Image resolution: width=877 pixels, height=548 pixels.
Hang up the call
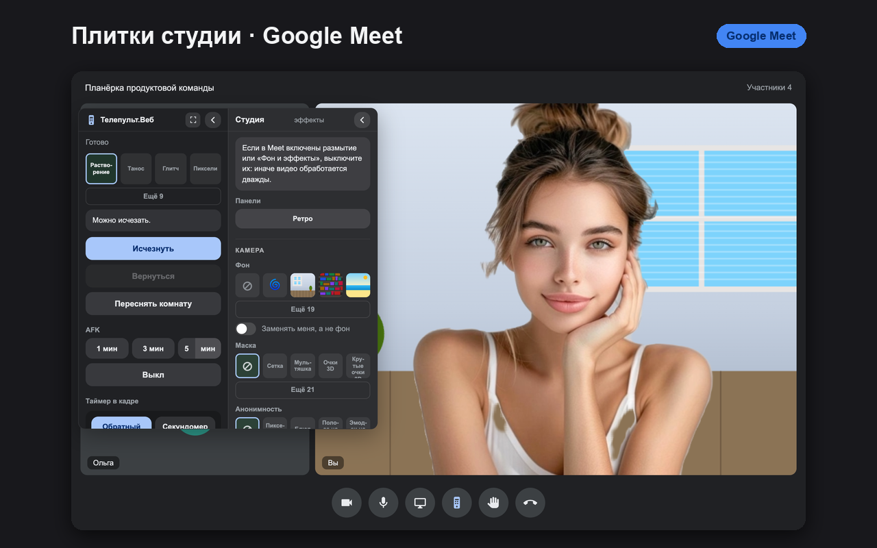pos(530,503)
